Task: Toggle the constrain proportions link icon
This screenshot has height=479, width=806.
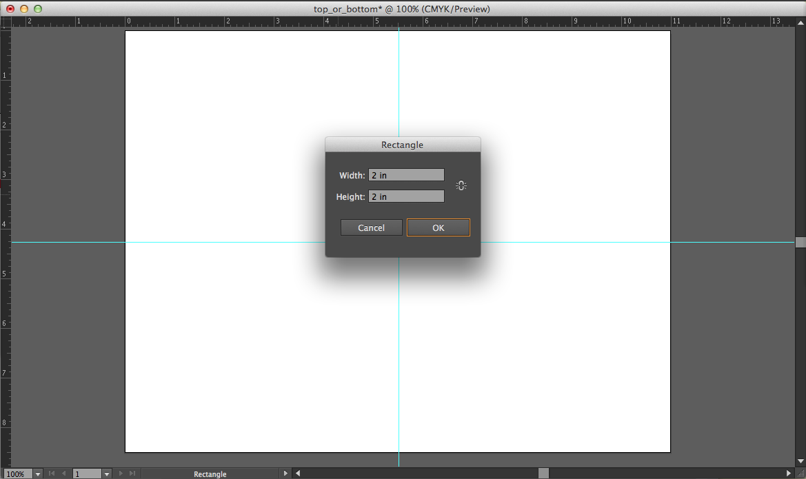Action: (x=461, y=185)
